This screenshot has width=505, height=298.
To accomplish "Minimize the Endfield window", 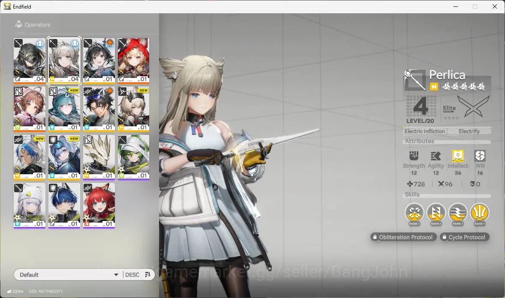I will pos(456,6).
